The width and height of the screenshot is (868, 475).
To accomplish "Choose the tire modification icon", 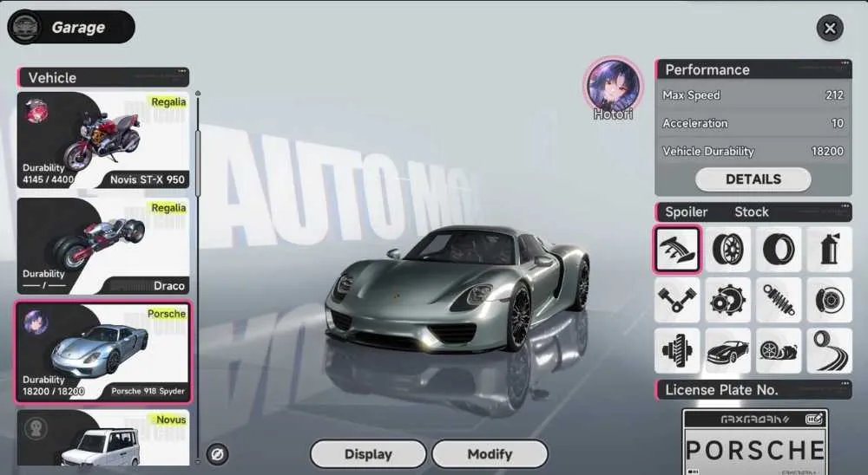I will (x=779, y=249).
